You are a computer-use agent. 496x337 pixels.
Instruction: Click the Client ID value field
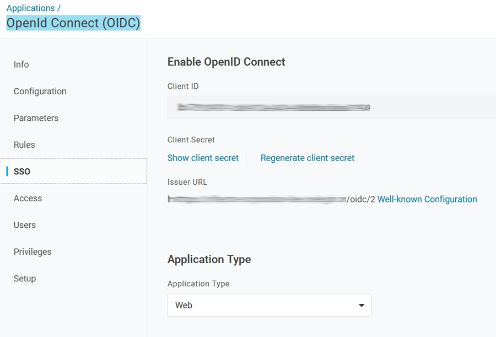pyautogui.click(x=331, y=108)
